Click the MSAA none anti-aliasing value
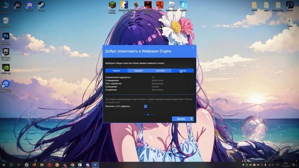This screenshot has width=299, height=168. (157, 81)
